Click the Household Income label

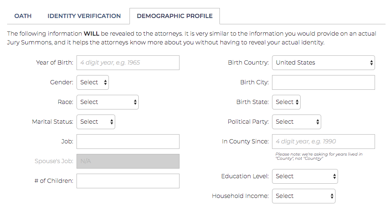coord(240,196)
